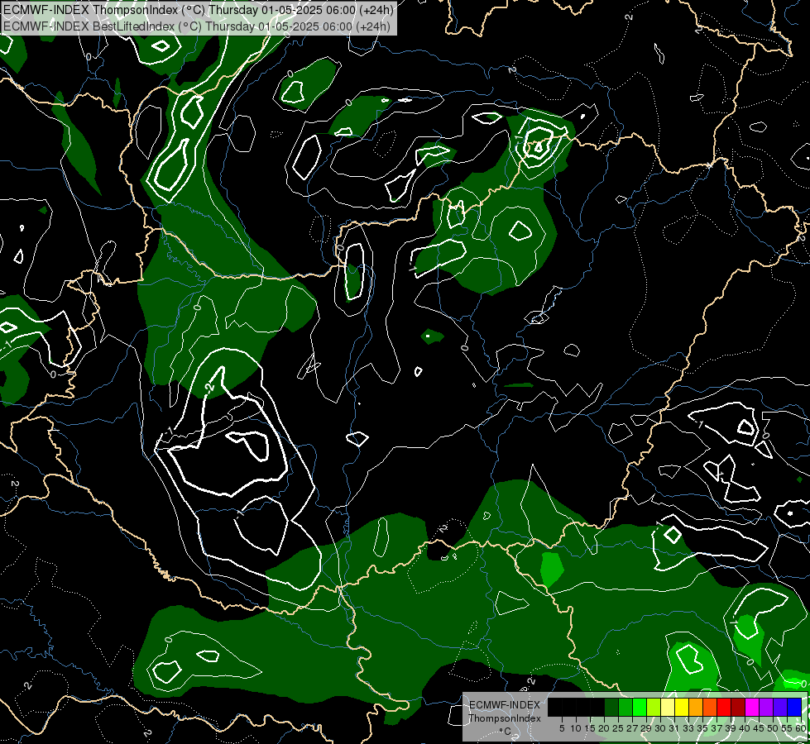Click the legend tick value 60
The height and width of the screenshot is (744, 810).
(800, 728)
